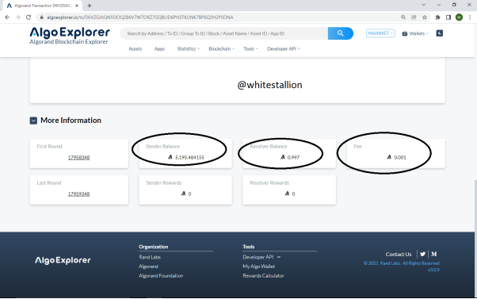Click Contact Us in footer
The image size is (477, 299).
tap(399, 255)
